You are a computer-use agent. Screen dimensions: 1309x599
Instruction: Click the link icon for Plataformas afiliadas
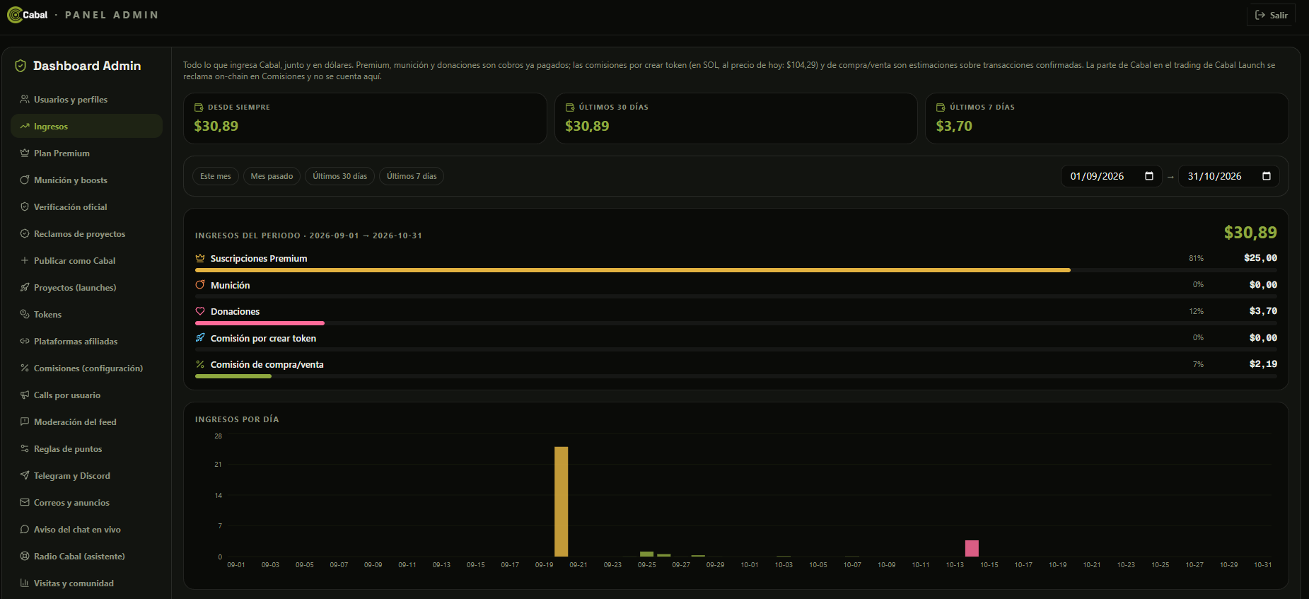25,342
